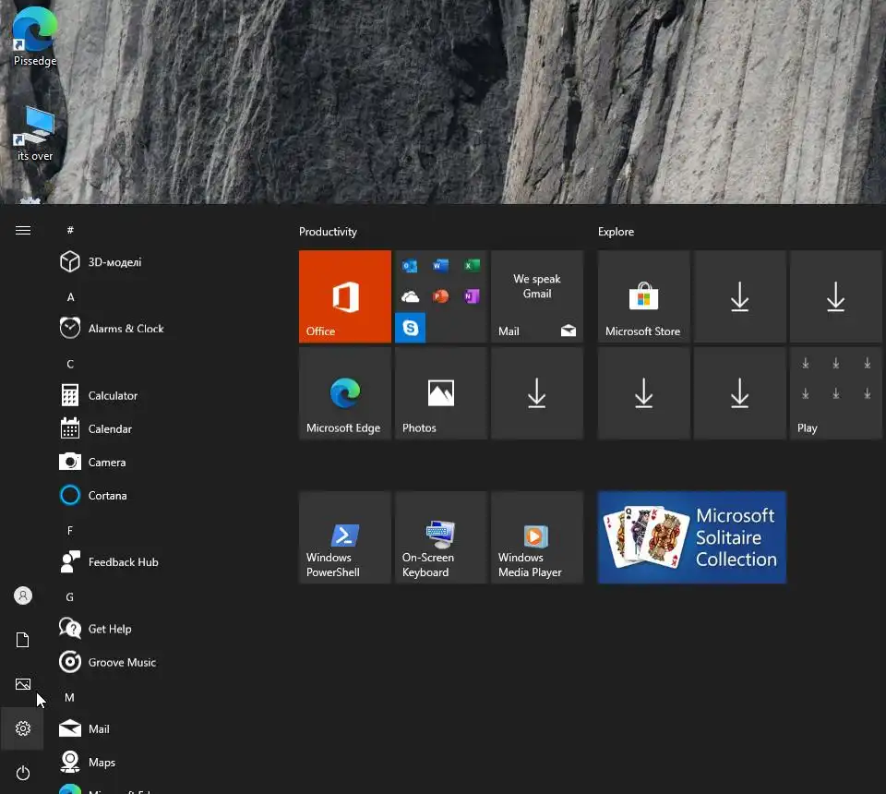Image resolution: width=886 pixels, height=794 pixels.
Task: Open the Documents sidebar shortcut
Action: (x=22, y=640)
